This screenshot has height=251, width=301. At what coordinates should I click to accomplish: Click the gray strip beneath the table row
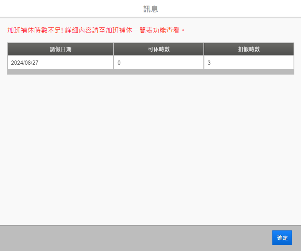[150, 72]
